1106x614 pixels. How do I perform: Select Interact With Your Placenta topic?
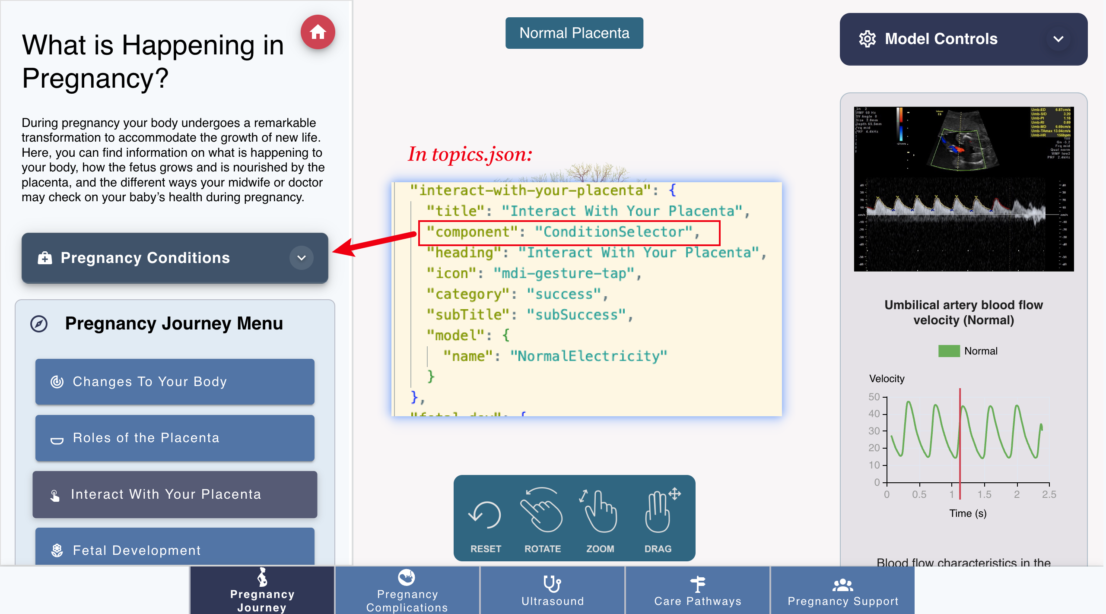tap(175, 494)
